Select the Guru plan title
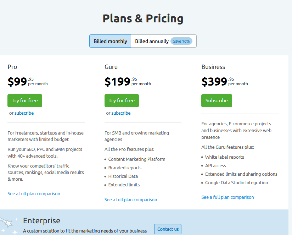The image size is (292, 235). 111,67
